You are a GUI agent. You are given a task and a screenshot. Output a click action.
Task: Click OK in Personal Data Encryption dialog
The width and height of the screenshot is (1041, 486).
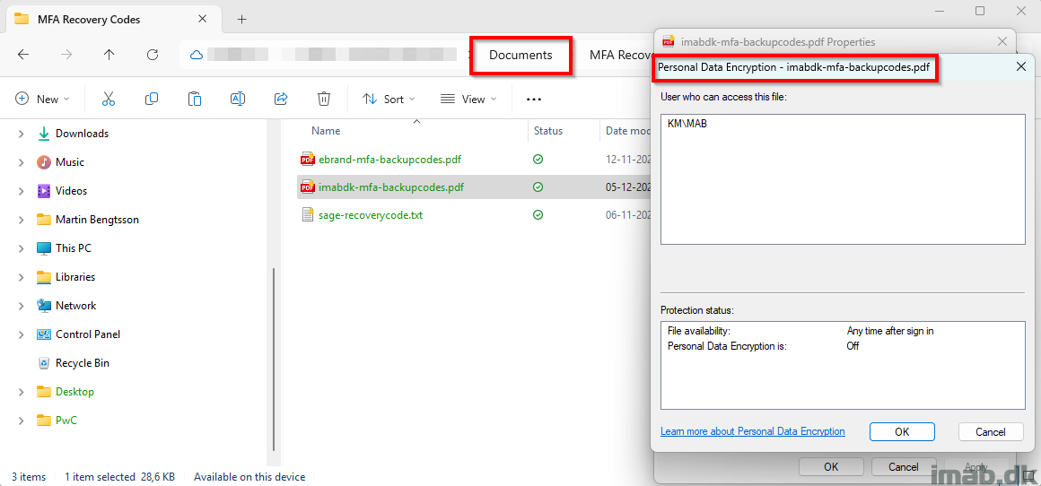(x=902, y=431)
